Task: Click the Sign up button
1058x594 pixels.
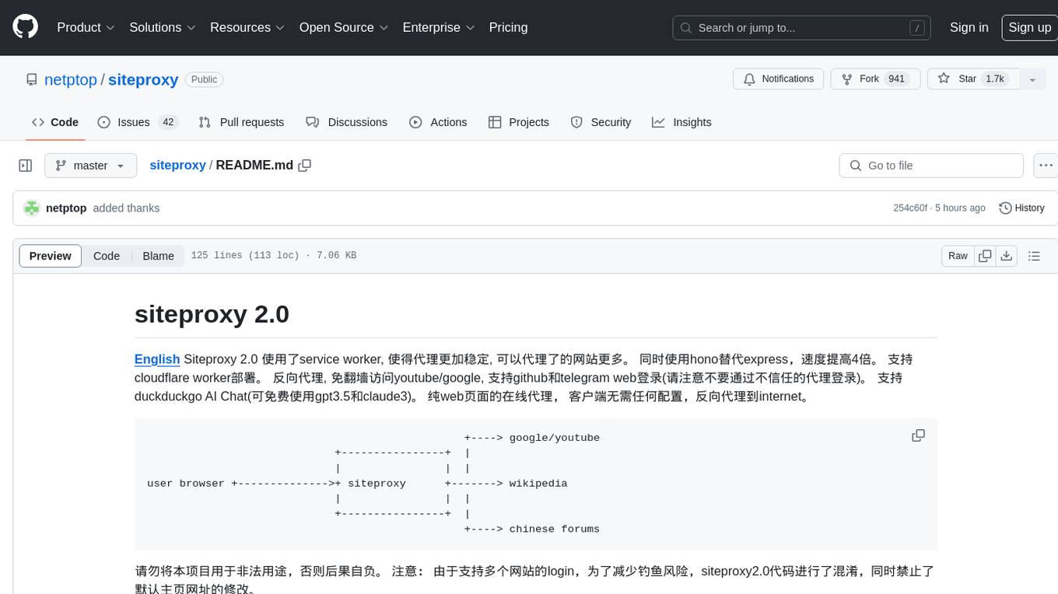Action: (1029, 27)
